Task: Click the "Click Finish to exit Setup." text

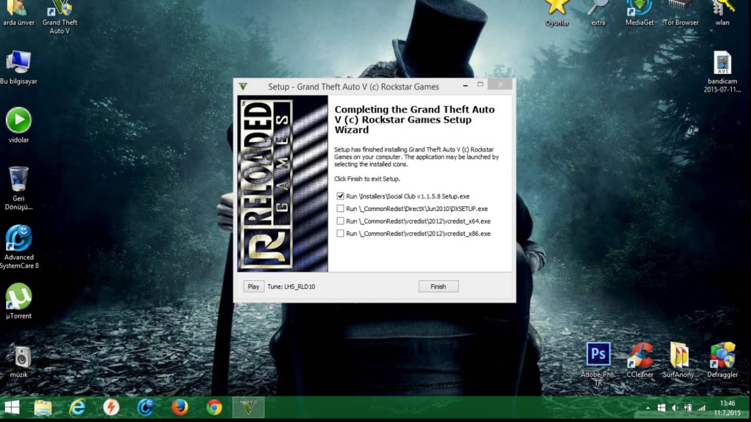Action: pos(367,179)
